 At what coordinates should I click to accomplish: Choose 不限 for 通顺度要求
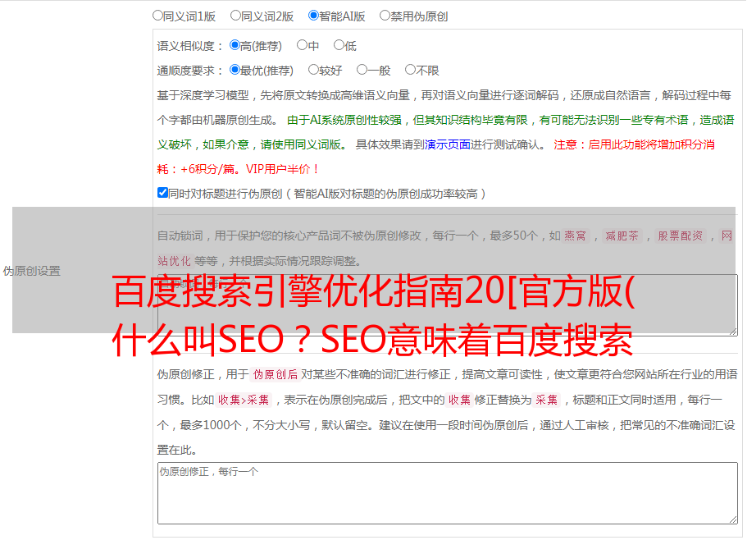410,70
